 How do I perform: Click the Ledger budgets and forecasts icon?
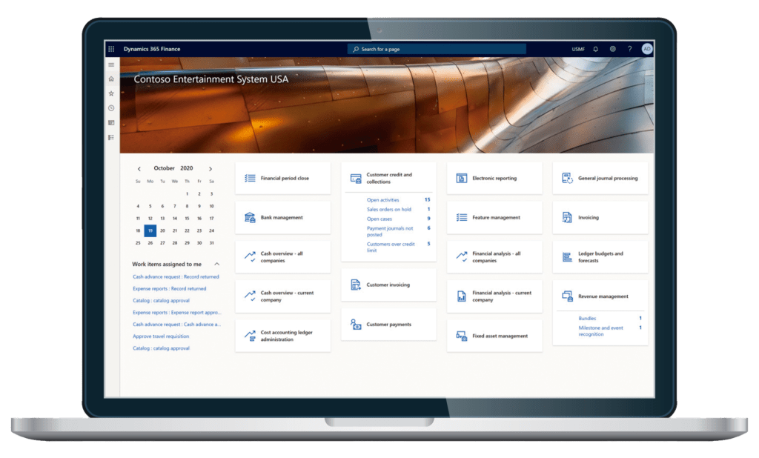pyautogui.click(x=567, y=257)
